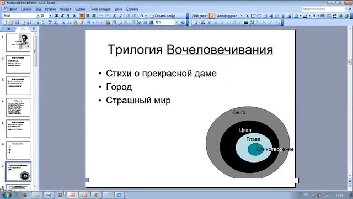Click the Select Objects pointer tool
353x199 pixels.
(212, 16)
